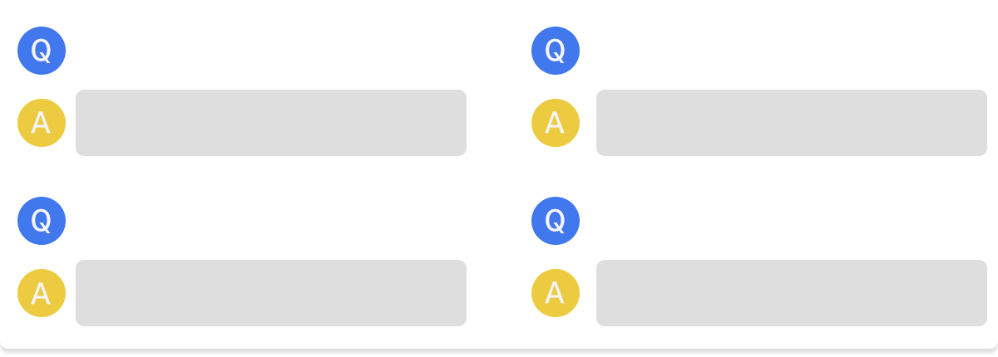The height and width of the screenshot is (357, 998).
Task: Click the top-left yellow A icon
Action: 42,123
